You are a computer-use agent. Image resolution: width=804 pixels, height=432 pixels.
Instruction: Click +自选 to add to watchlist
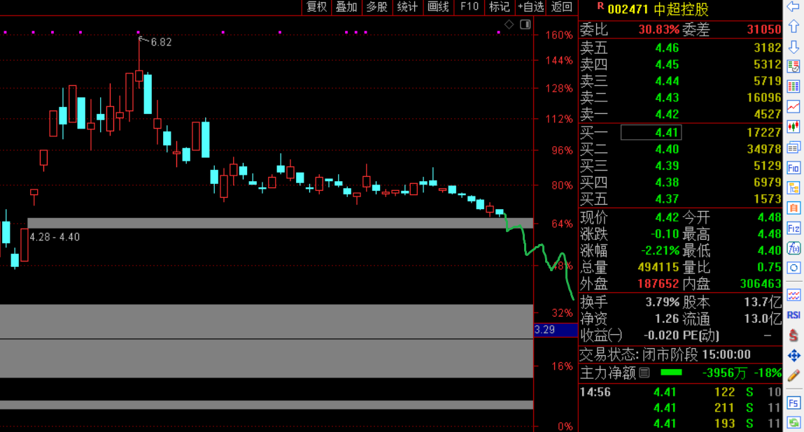[530, 7]
